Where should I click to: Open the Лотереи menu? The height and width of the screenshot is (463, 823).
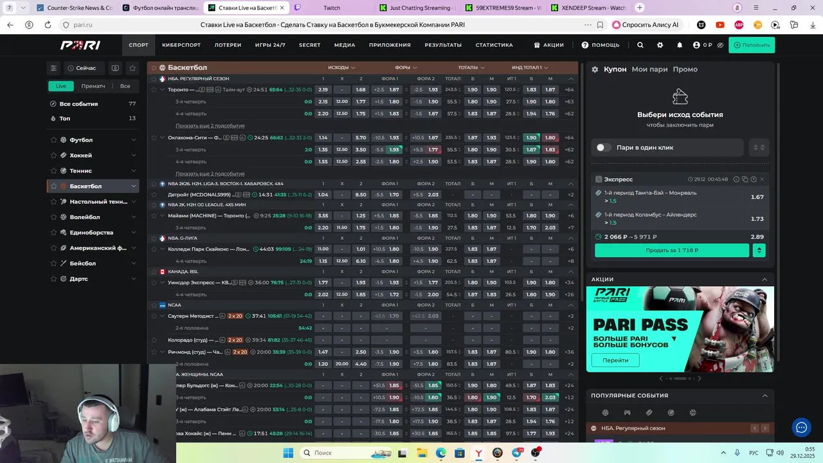[228, 45]
